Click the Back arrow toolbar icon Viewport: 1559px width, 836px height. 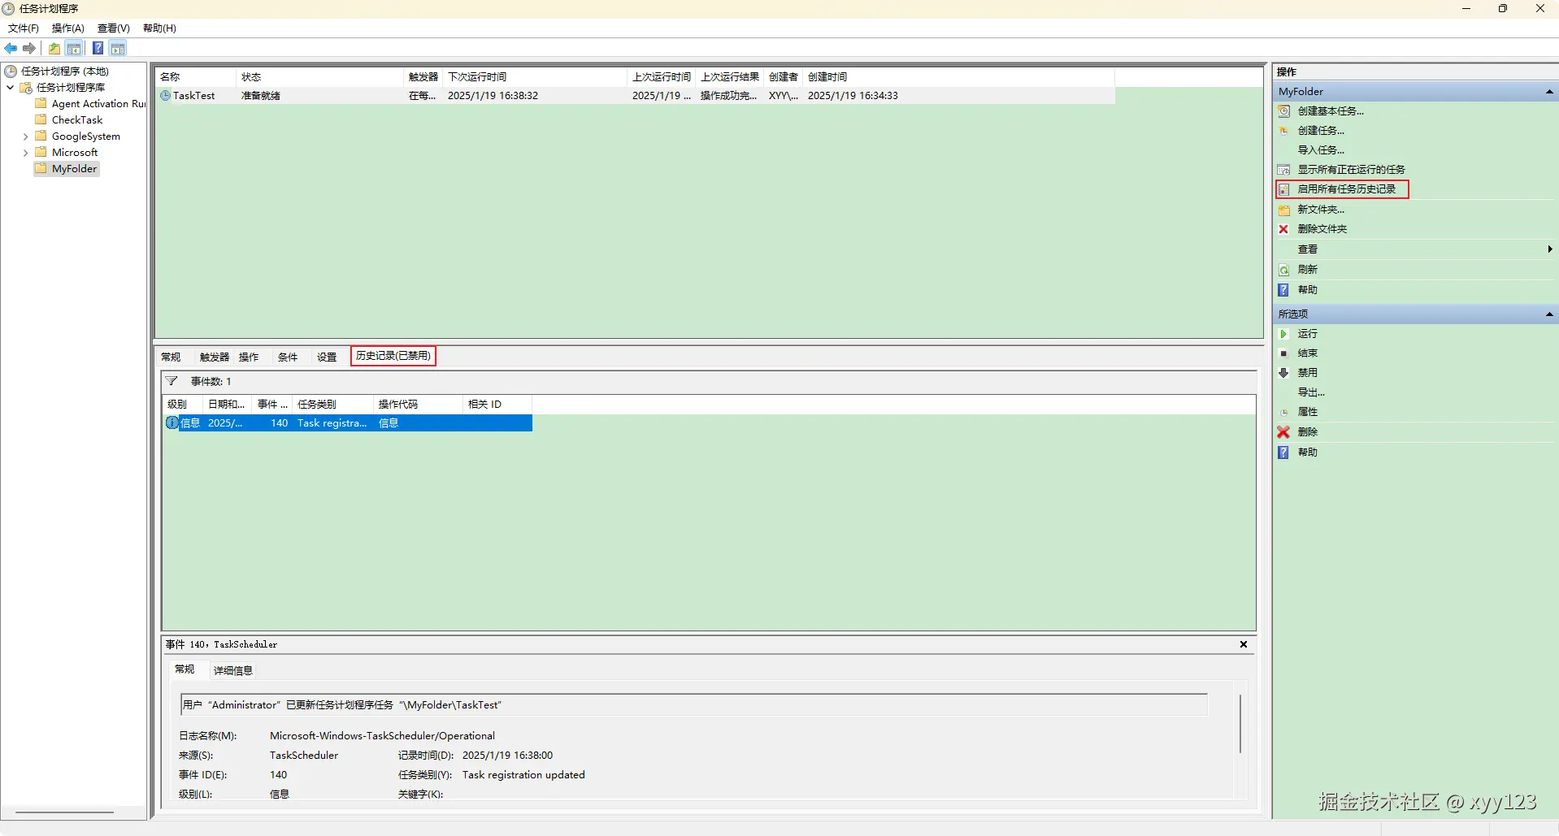coord(11,49)
